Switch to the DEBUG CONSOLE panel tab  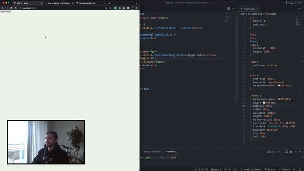click(152, 152)
